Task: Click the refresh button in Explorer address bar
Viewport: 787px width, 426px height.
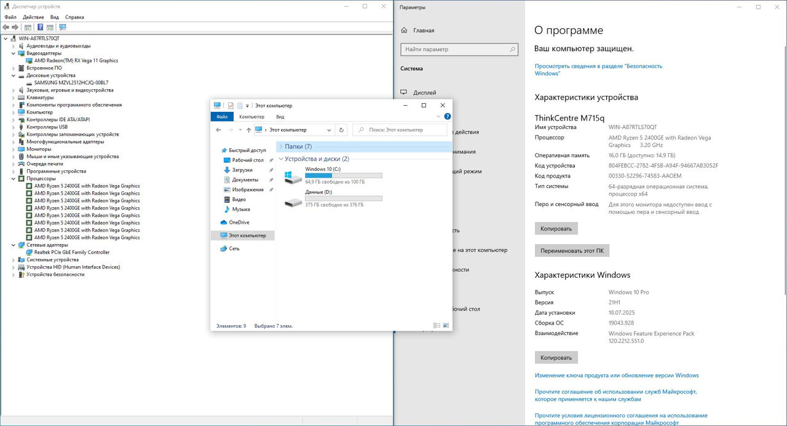Action: (x=342, y=130)
